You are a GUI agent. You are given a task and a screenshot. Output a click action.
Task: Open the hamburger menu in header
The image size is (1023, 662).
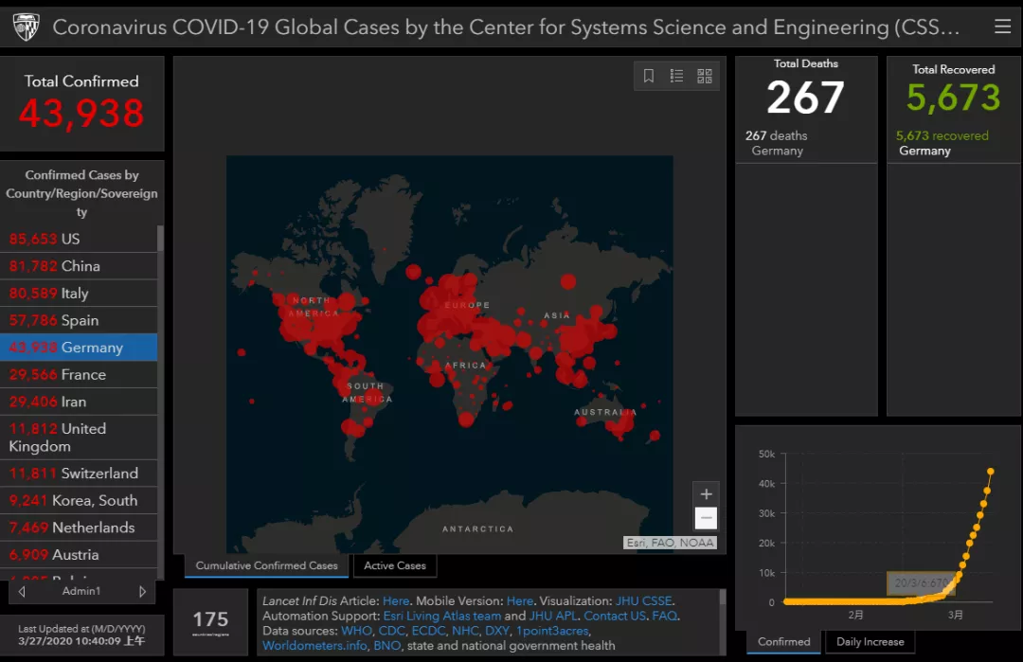[1002, 27]
